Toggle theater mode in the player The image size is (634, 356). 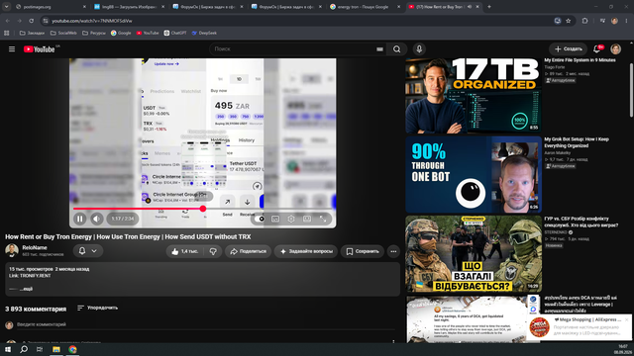click(307, 219)
